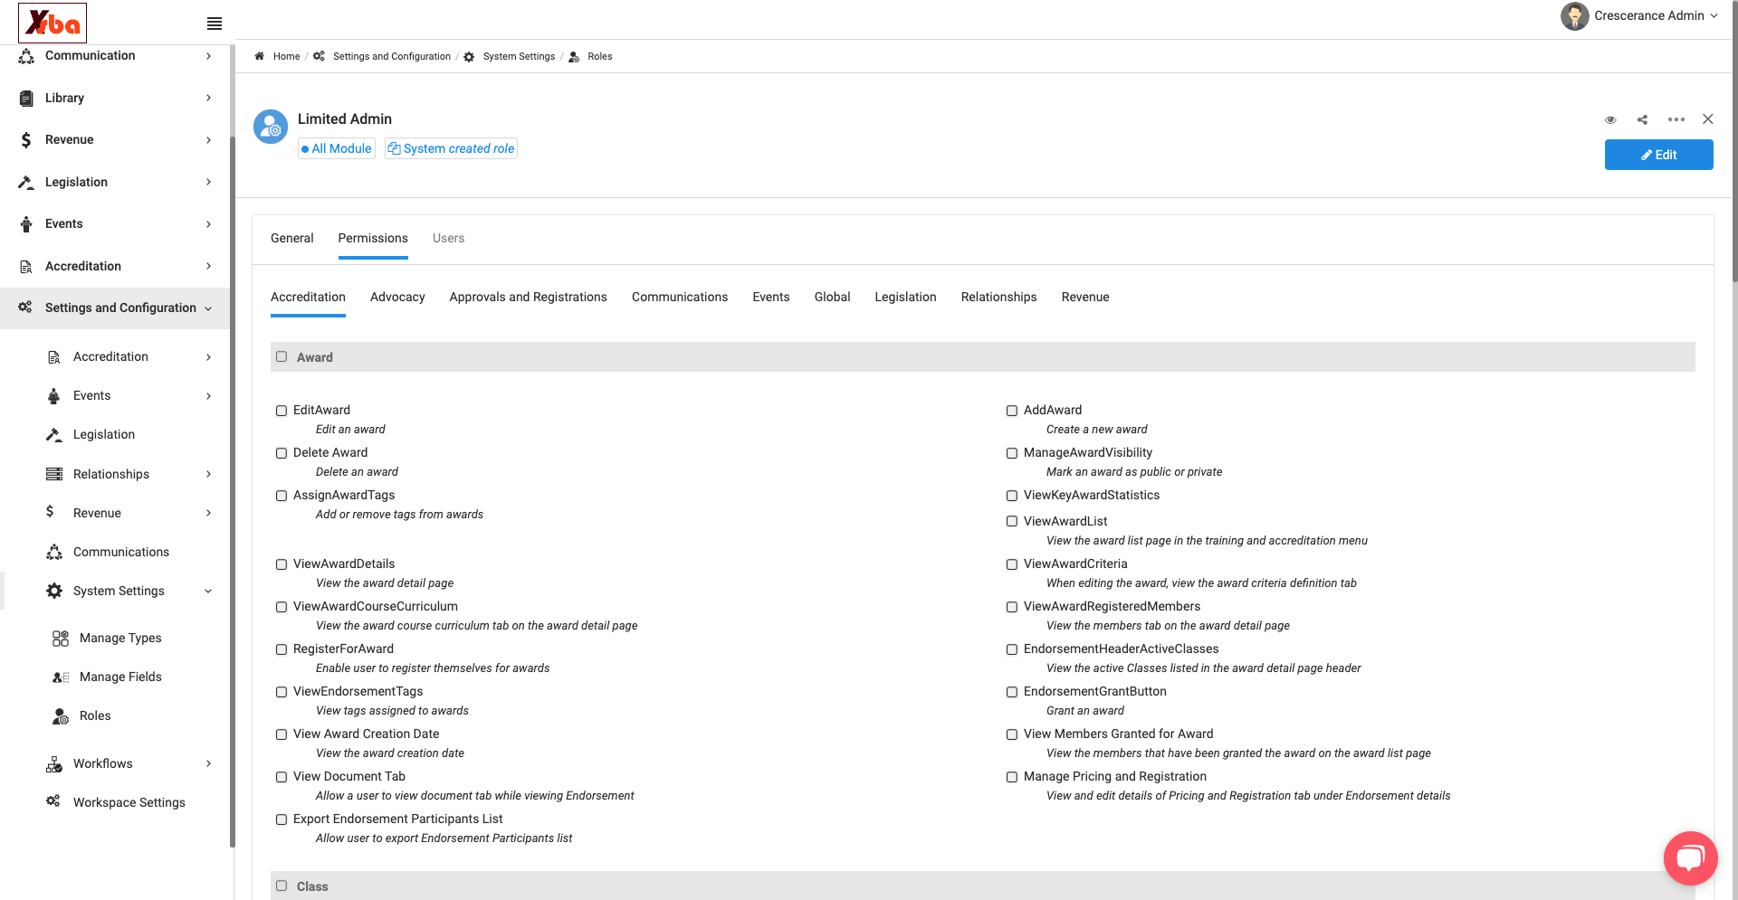The height and width of the screenshot is (900, 1738).
Task: Click the Workspace Settings gears icon
Action: tap(53, 801)
